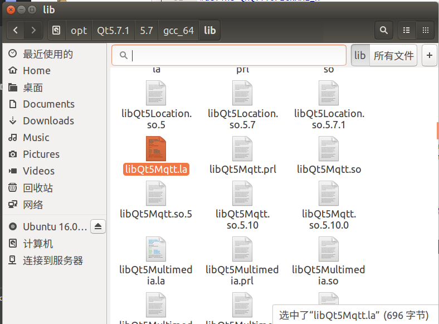Open Home in the sidebar
The width and height of the screenshot is (439, 324).
55,71
